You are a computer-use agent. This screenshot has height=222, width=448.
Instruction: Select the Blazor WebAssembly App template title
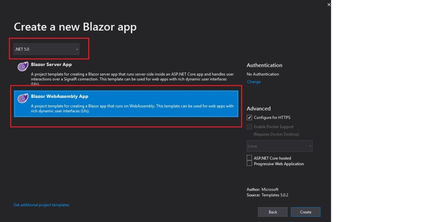[x=59, y=97]
